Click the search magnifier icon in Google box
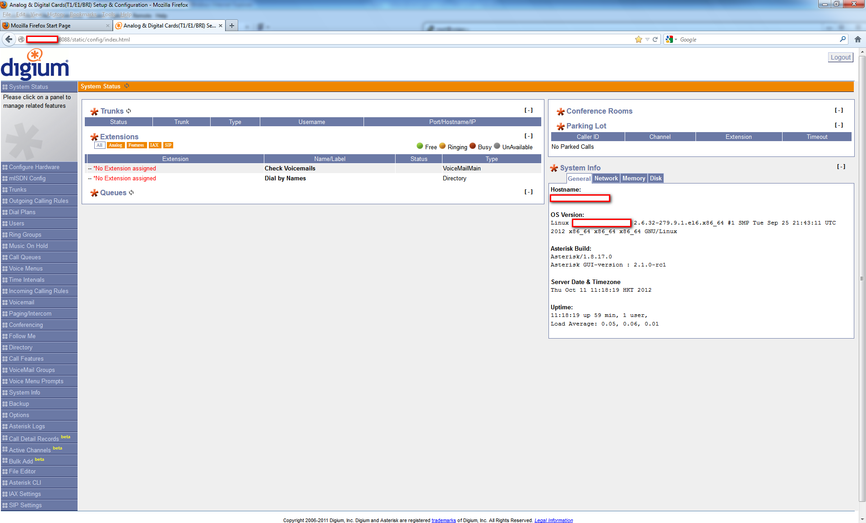 pos(843,39)
